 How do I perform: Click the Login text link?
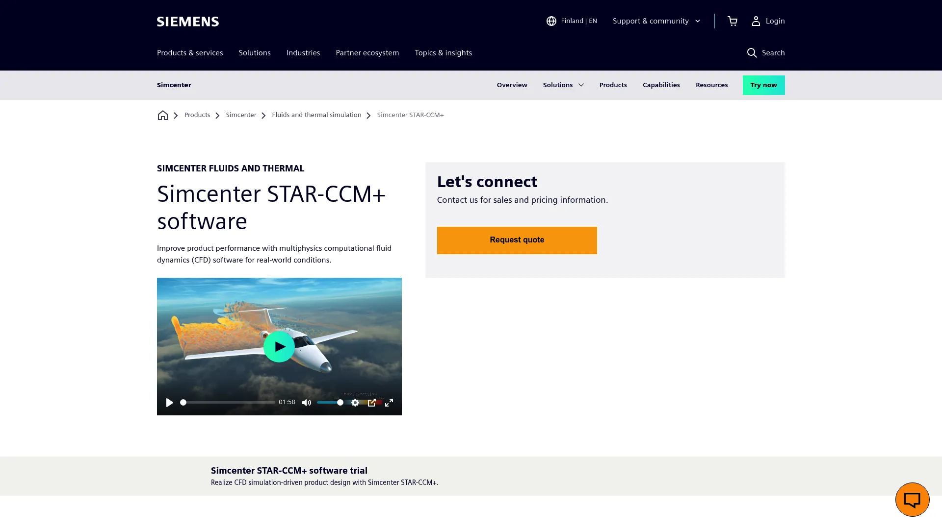tap(775, 21)
